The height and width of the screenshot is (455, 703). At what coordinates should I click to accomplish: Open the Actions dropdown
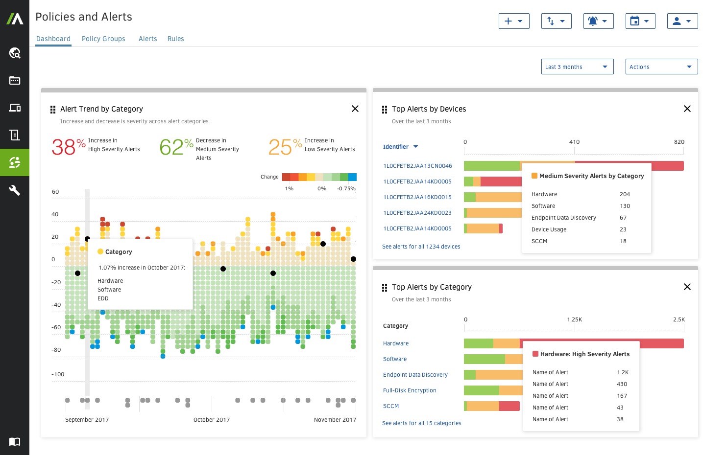point(661,67)
